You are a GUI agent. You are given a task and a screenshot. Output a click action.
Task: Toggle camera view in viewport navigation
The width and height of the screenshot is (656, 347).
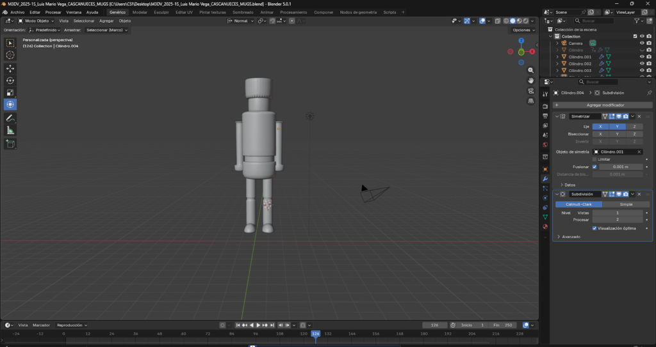tap(531, 91)
